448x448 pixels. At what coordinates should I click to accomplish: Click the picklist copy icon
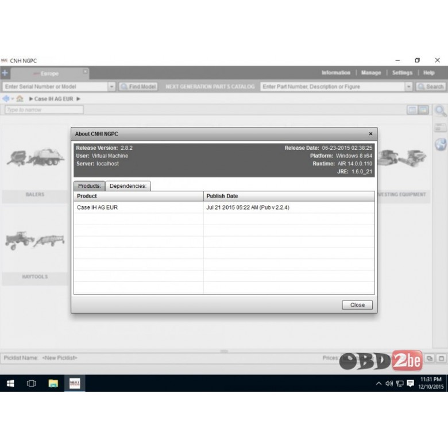pos(430,358)
